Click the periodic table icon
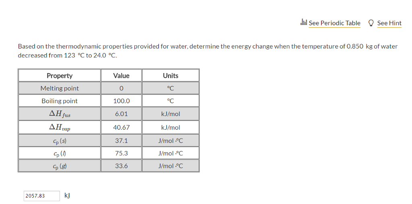This screenshot has width=412, height=204. (x=304, y=22)
